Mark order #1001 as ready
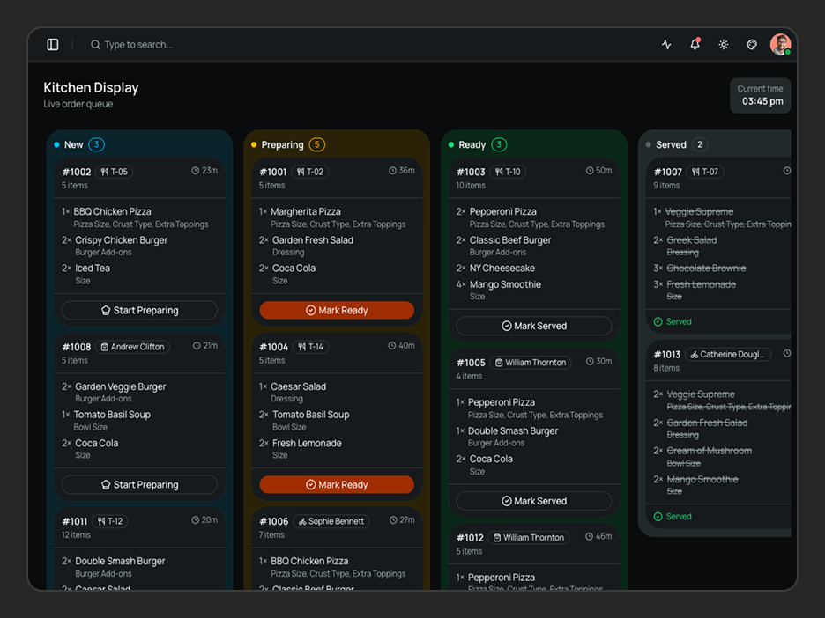This screenshot has width=825, height=618. (x=337, y=310)
